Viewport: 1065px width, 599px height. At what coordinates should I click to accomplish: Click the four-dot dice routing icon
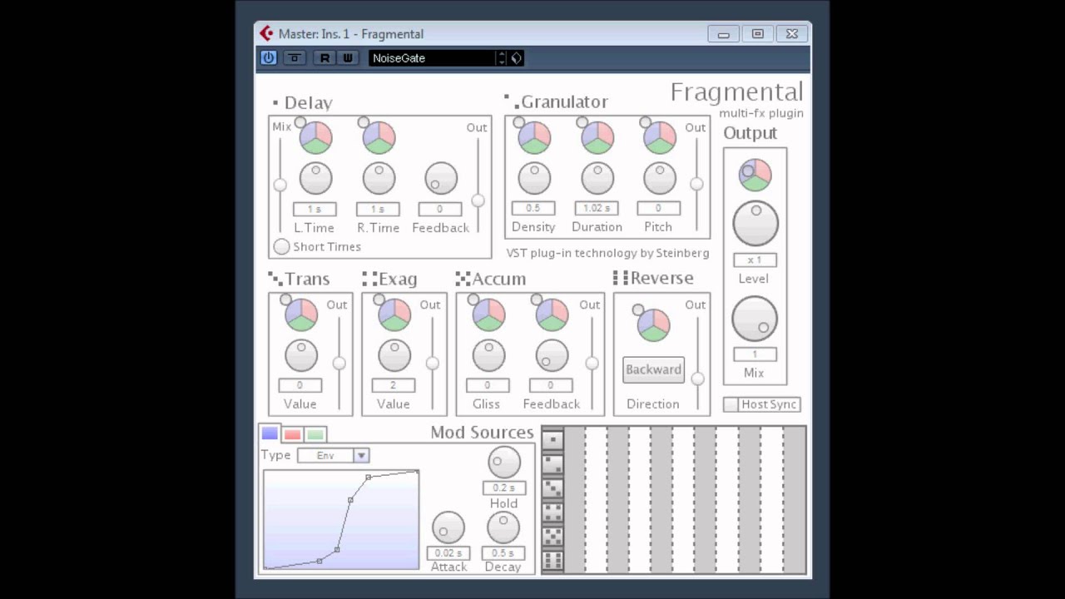(x=552, y=512)
